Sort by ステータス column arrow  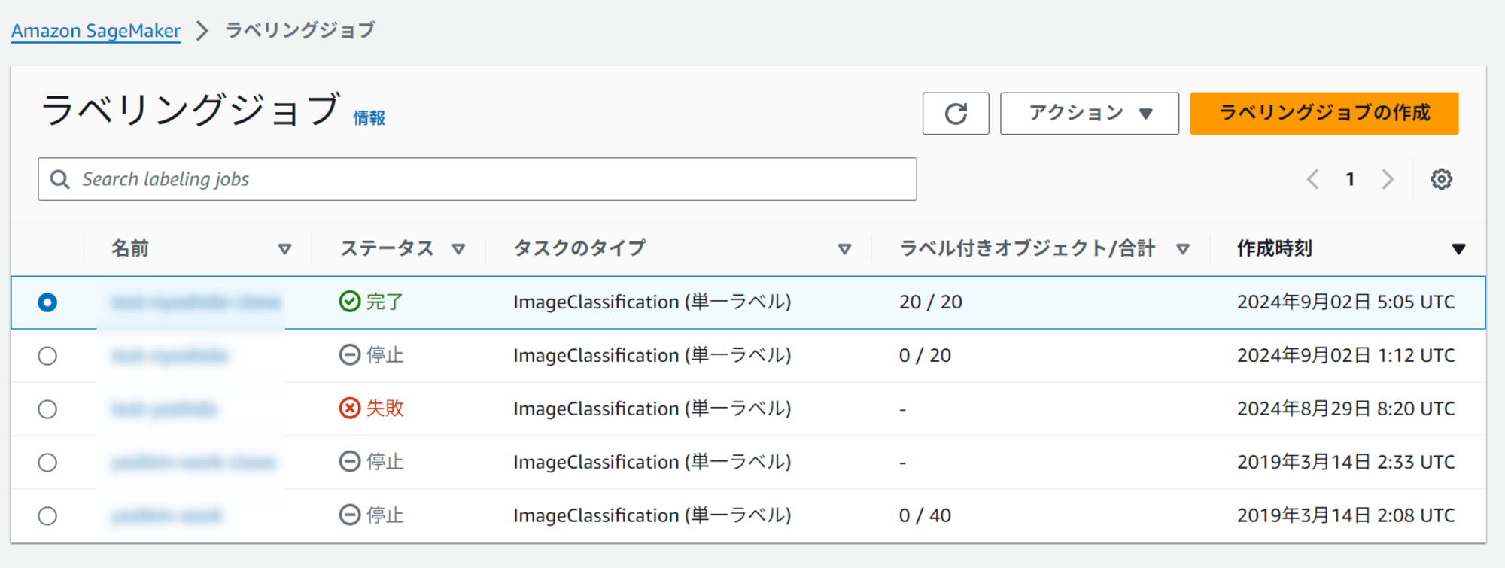pos(458,249)
